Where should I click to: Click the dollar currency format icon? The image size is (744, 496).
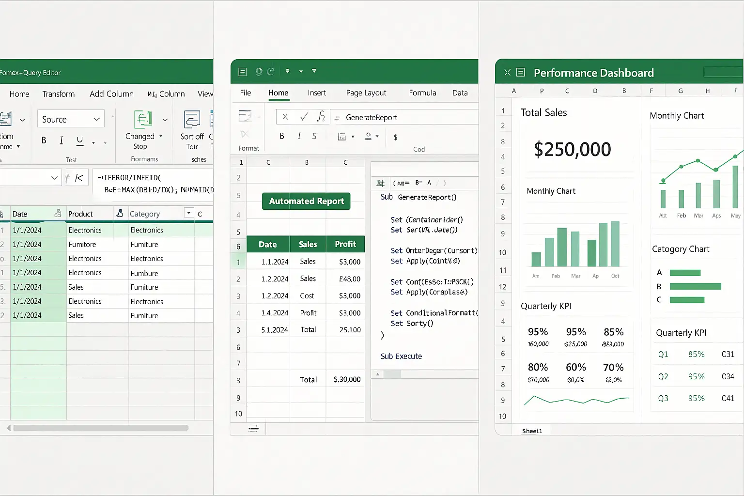point(395,137)
